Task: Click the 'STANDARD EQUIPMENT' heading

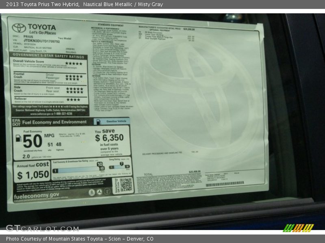Action: pyautogui.click(x=110, y=25)
